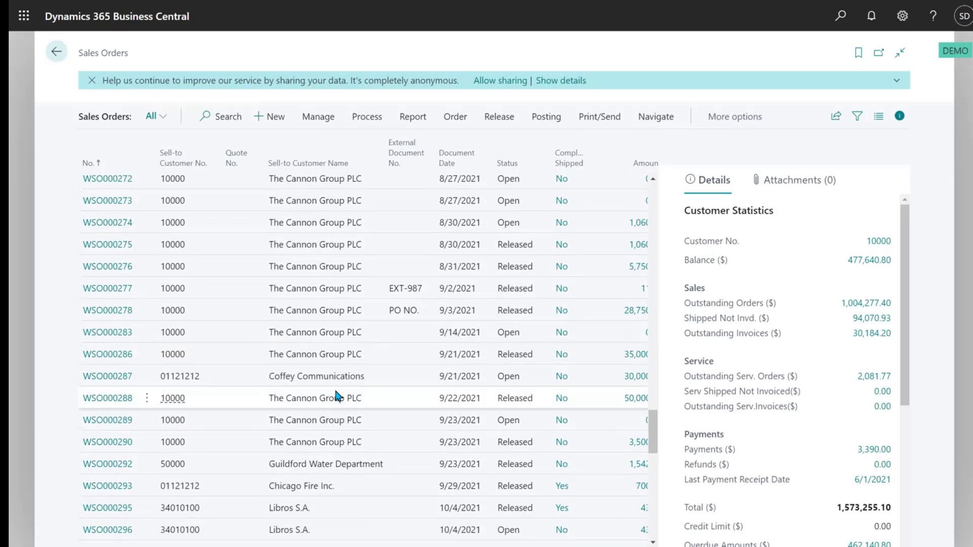Image resolution: width=973 pixels, height=547 pixels.
Task: Open the Posting menu
Action: [546, 116]
